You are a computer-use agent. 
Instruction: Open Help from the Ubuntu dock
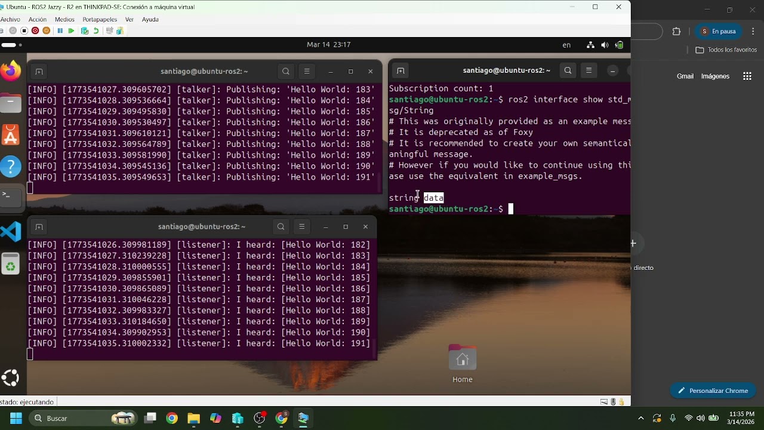[10, 167]
